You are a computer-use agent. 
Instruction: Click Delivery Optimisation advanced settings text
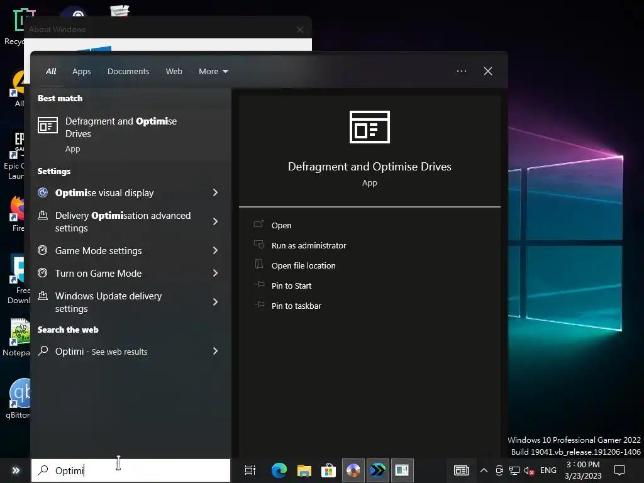123,222
